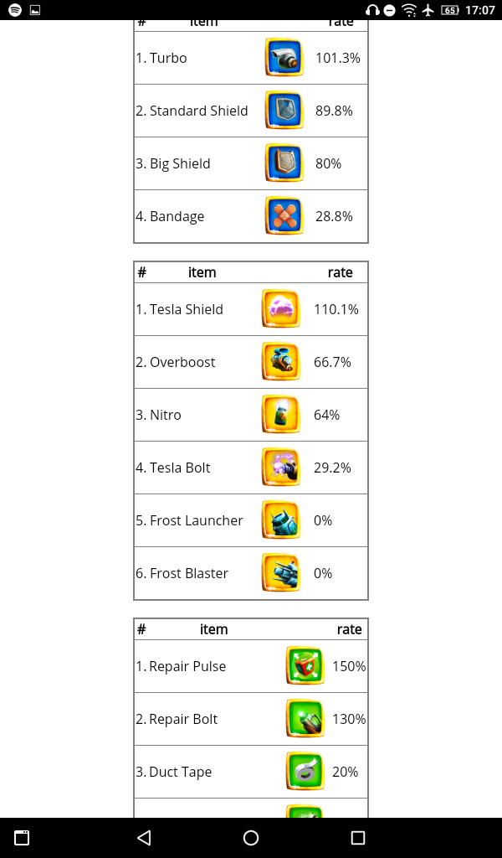Tap the Turbo 101.3% rate value

[338, 58]
